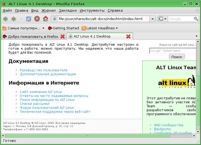
Task: Expand the address bar history dropdown
Action: (152, 19)
